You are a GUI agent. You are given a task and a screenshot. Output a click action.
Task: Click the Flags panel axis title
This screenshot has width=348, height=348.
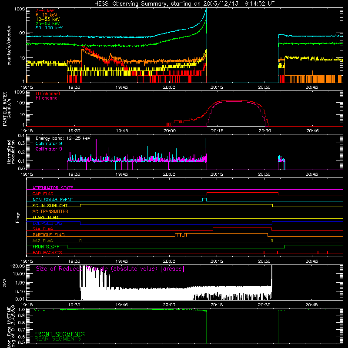point(18,217)
